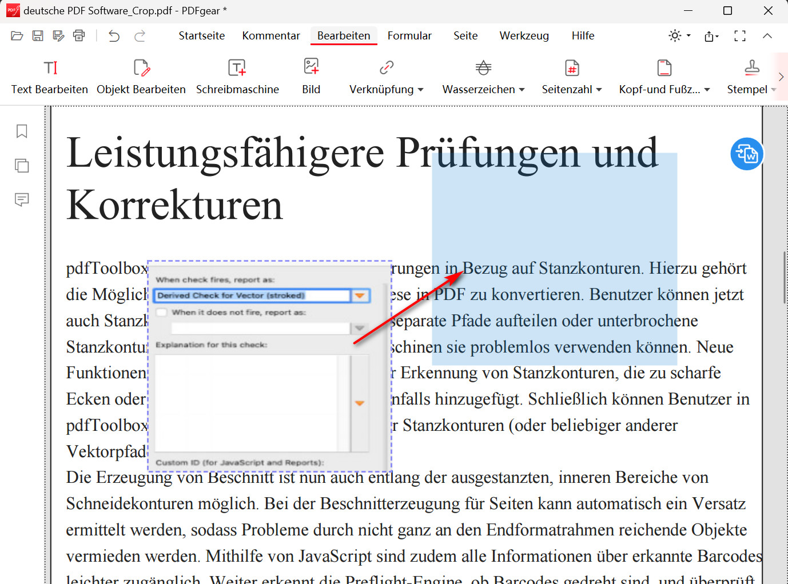Viewport: 788px width, 584px height.
Task: Toggle fullscreen mode
Action: (x=739, y=35)
